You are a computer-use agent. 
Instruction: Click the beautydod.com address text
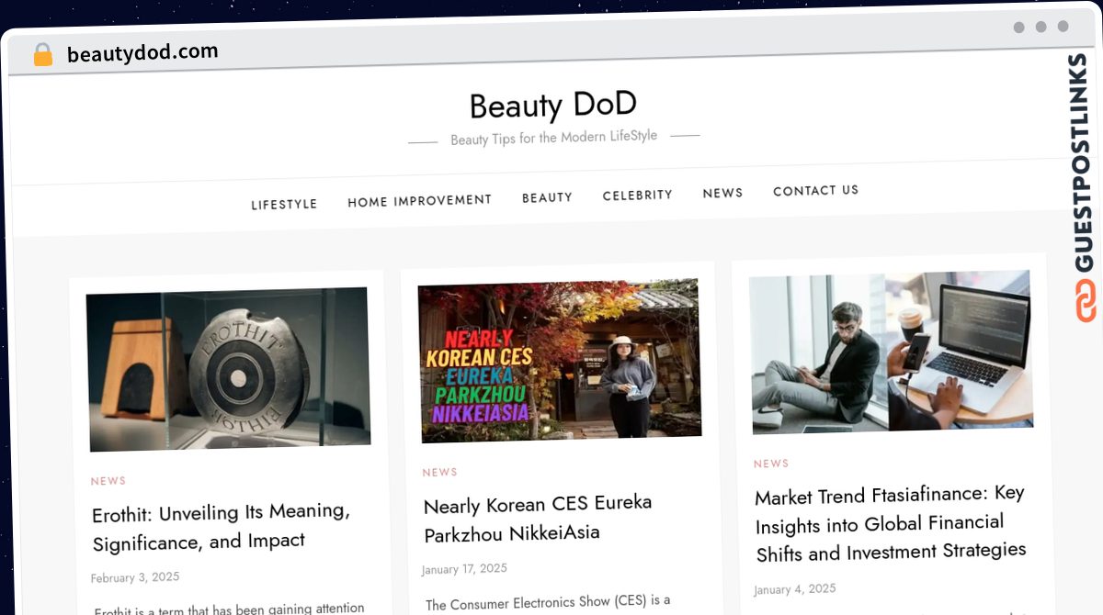point(142,52)
